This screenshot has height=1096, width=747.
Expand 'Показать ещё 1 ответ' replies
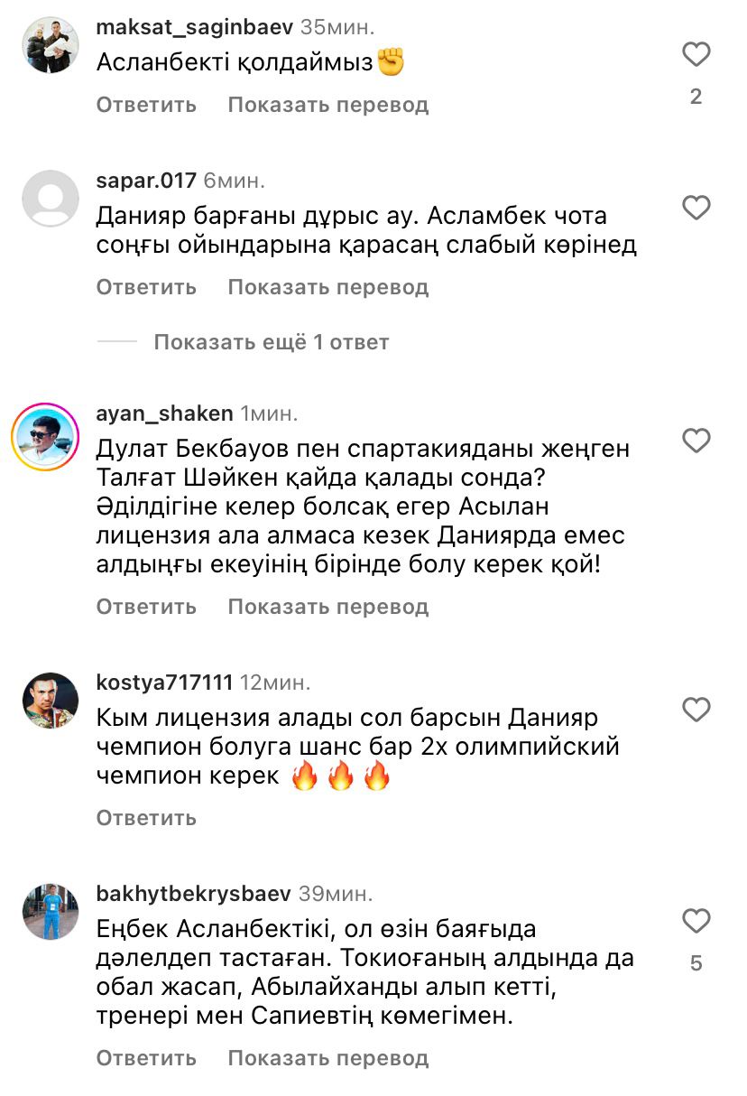(271, 342)
